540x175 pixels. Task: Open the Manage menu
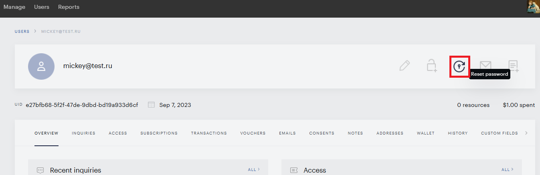[x=14, y=7]
